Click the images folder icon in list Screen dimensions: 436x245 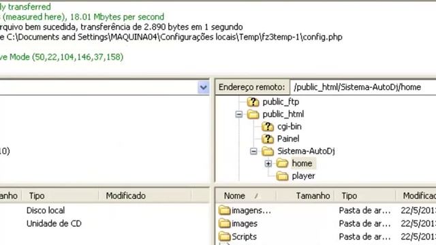[224, 223]
